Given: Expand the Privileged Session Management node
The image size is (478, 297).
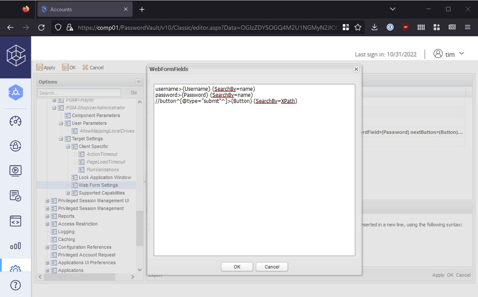Looking at the screenshot, I should (x=47, y=209).
